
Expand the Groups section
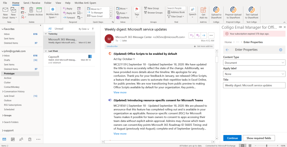tap(3, 116)
